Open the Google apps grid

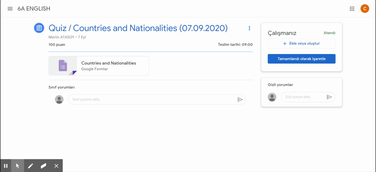pyautogui.click(x=352, y=9)
